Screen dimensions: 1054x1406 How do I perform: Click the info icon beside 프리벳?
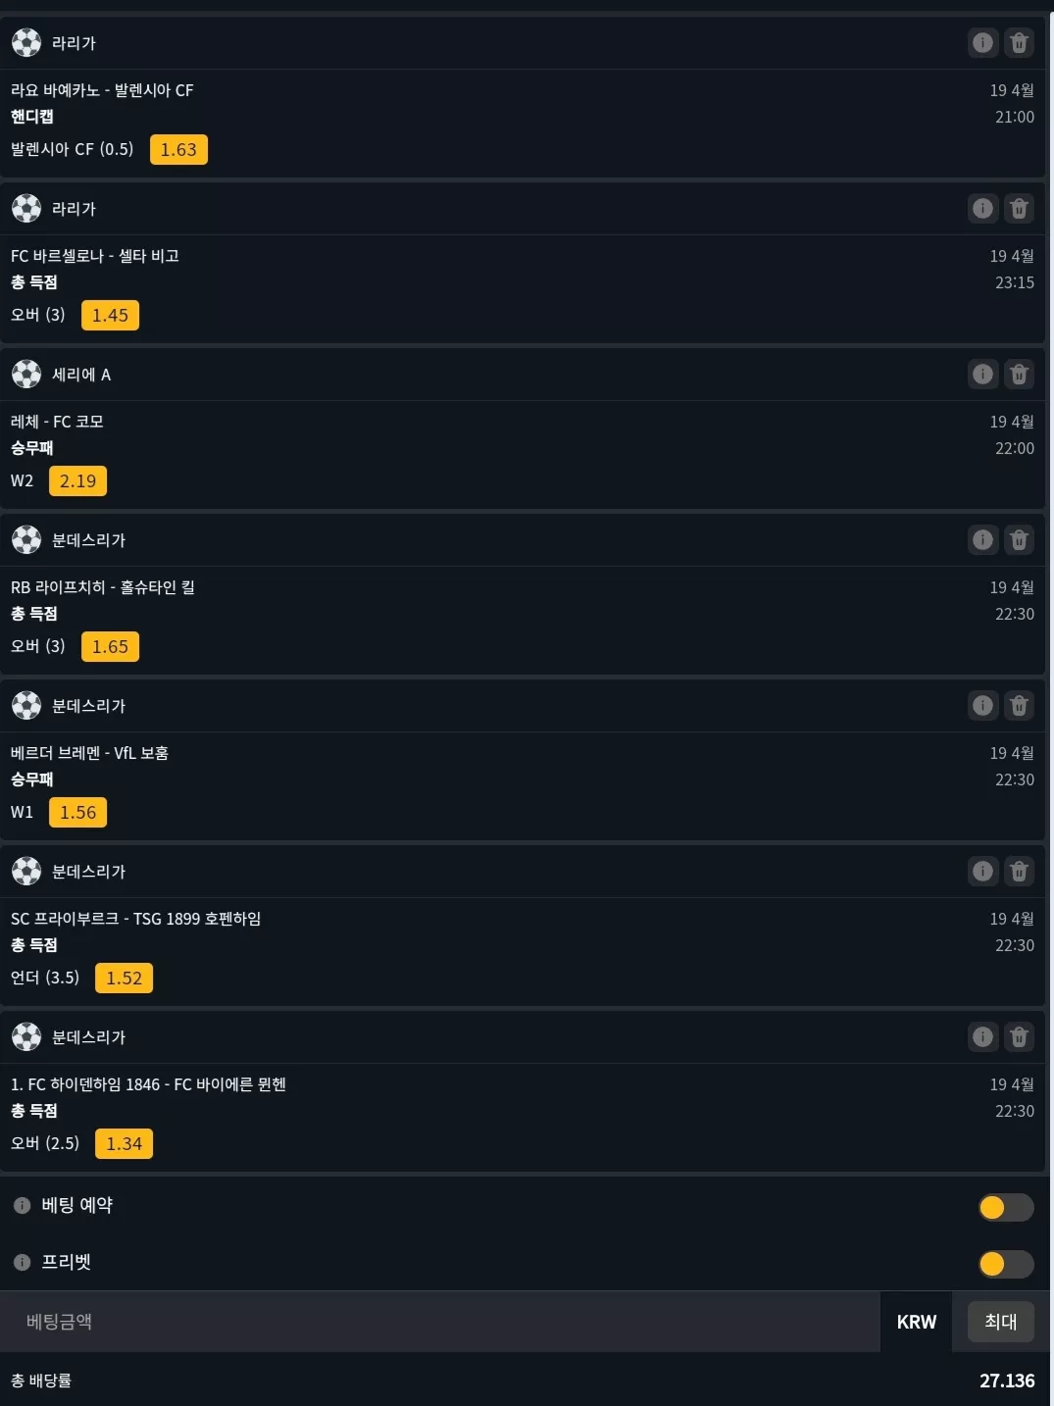coord(22,1262)
